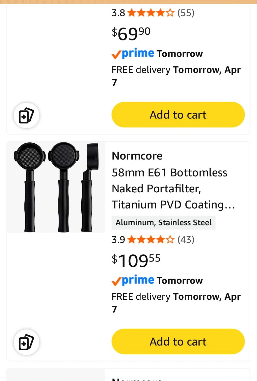Select the Aluminum, Stainless Steel material tag
257x381 pixels.
163,223
